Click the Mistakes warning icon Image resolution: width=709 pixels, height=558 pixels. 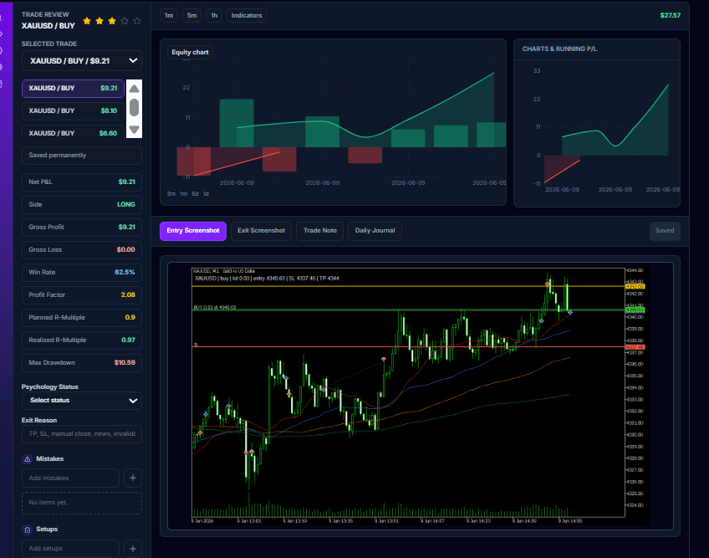[27, 459]
